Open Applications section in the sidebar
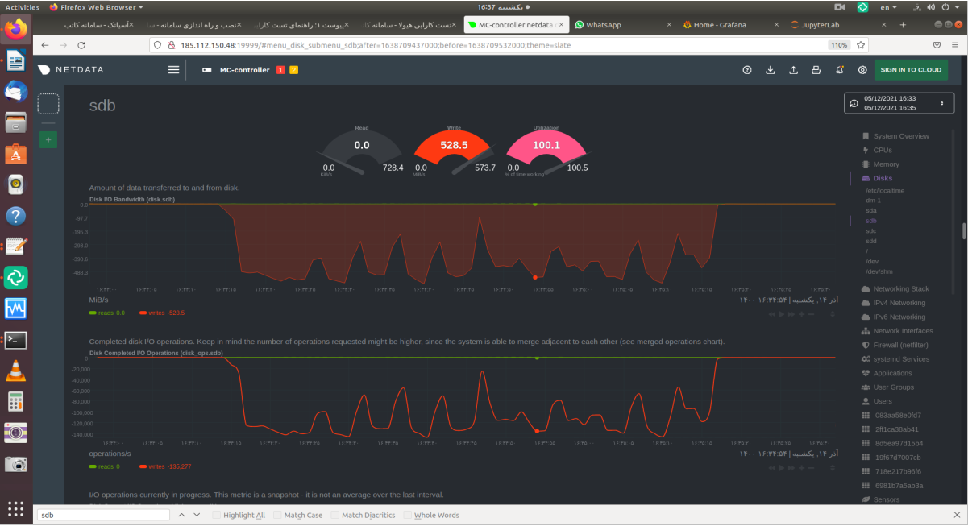 click(x=892, y=373)
